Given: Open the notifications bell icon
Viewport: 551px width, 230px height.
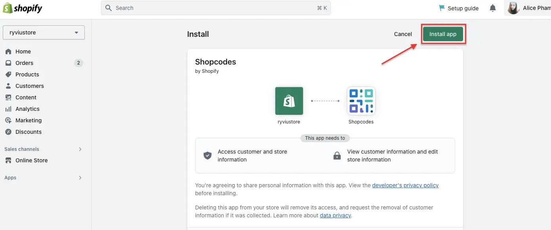Looking at the screenshot, I should (x=492, y=8).
